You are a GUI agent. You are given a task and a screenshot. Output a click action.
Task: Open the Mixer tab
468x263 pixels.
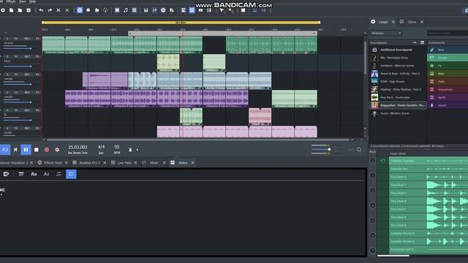[x=154, y=163]
